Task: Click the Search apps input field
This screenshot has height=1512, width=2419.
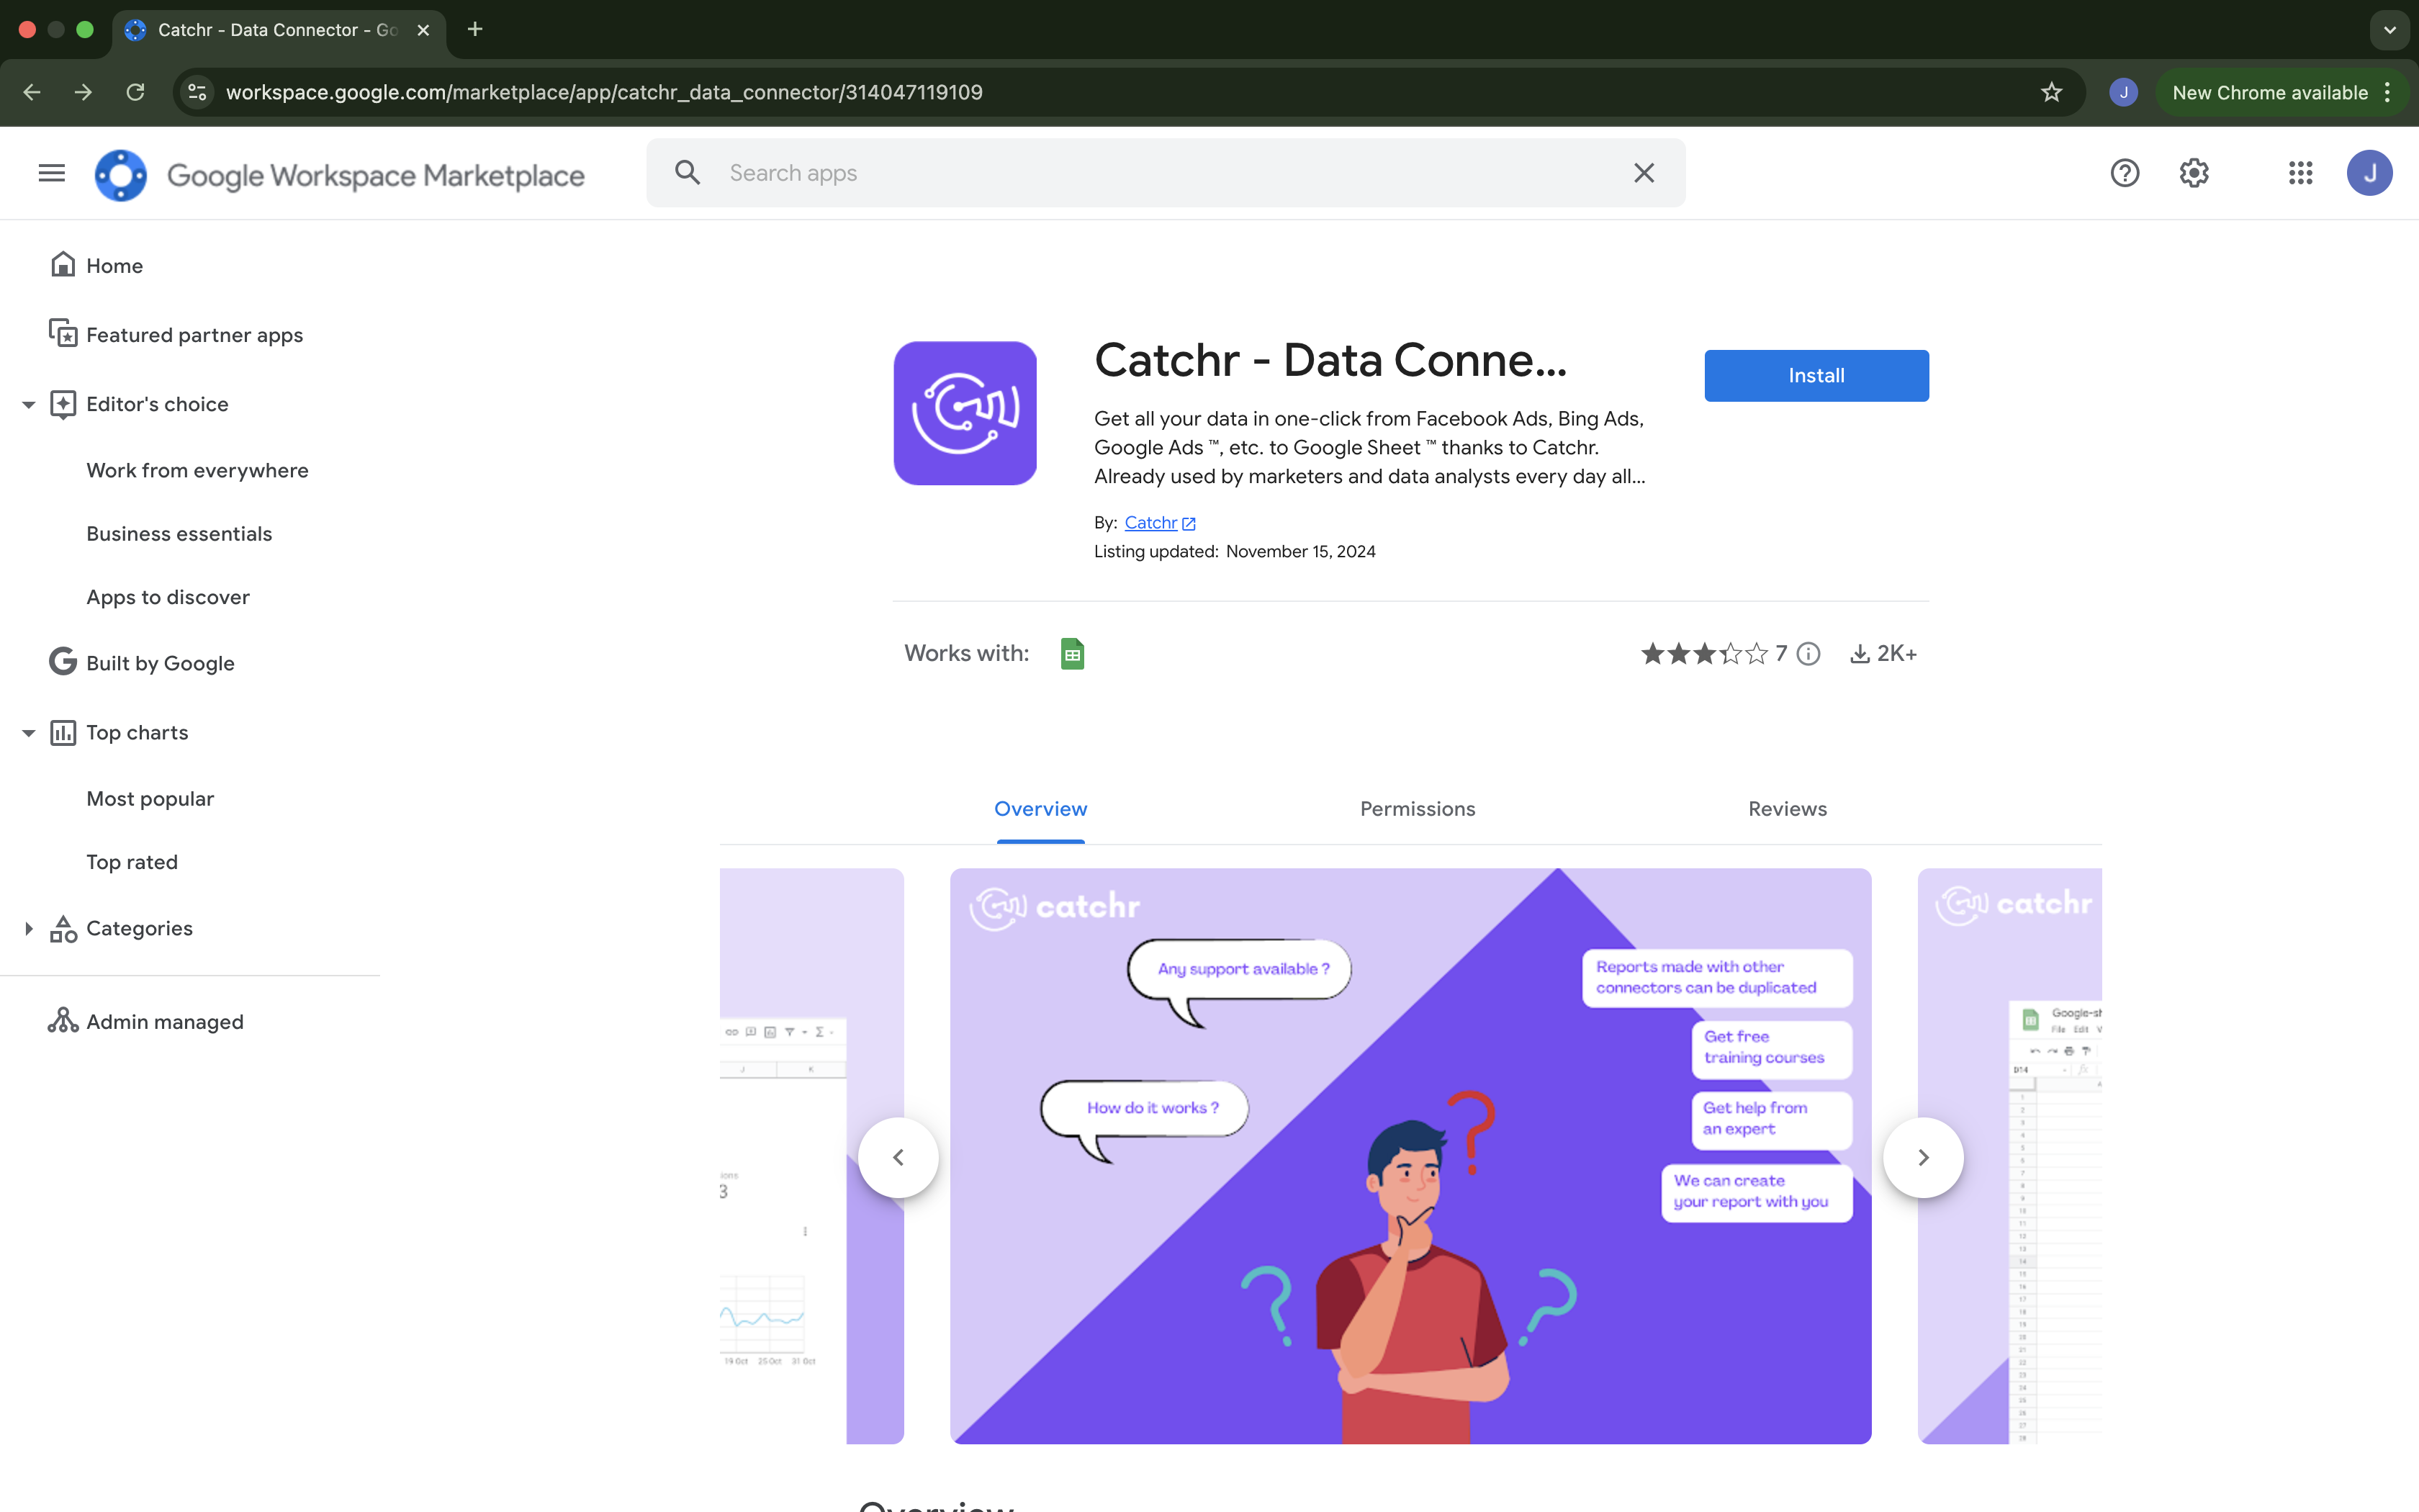Action: (1166, 173)
